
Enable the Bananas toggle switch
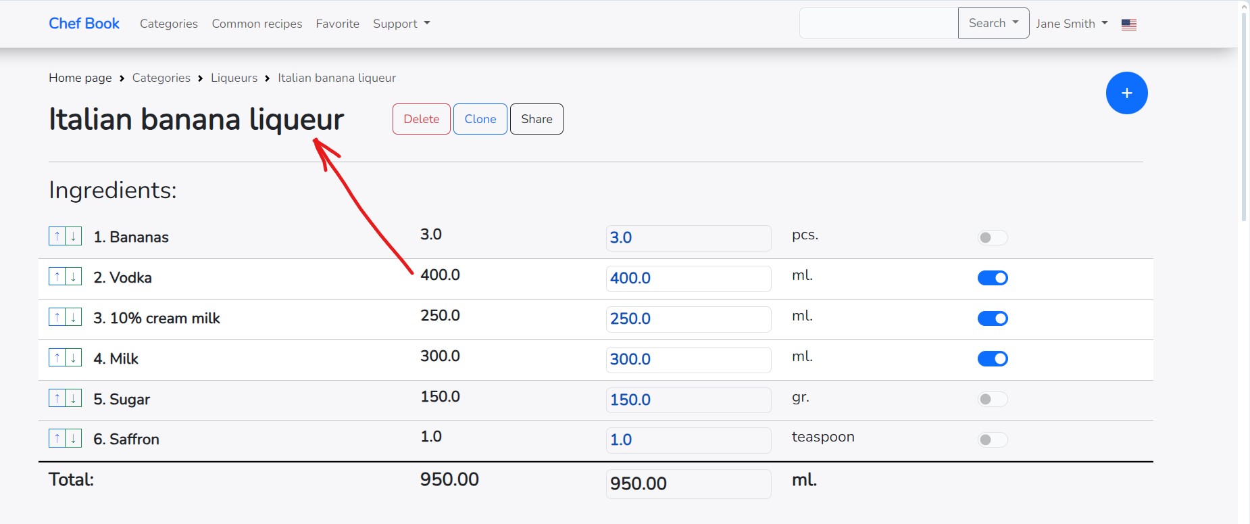pyautogui.click(x=992, y=237)
